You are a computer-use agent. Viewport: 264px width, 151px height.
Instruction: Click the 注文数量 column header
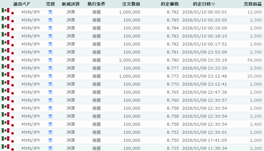131,4
